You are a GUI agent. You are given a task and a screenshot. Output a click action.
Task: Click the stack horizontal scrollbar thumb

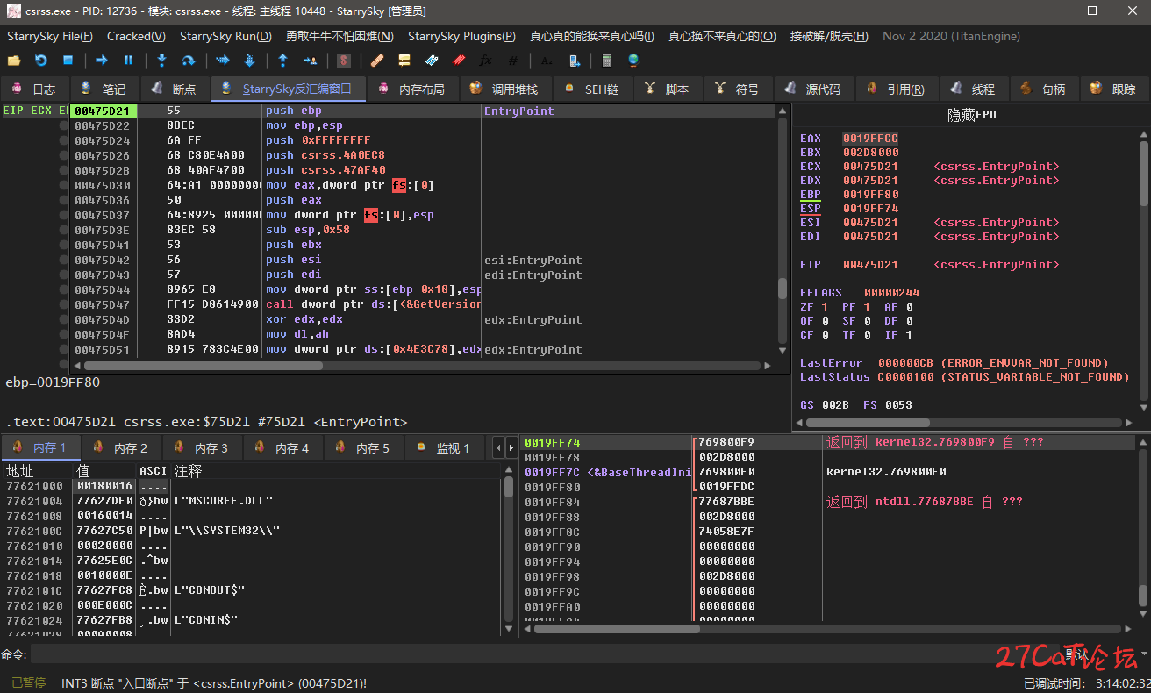(617, 629)
